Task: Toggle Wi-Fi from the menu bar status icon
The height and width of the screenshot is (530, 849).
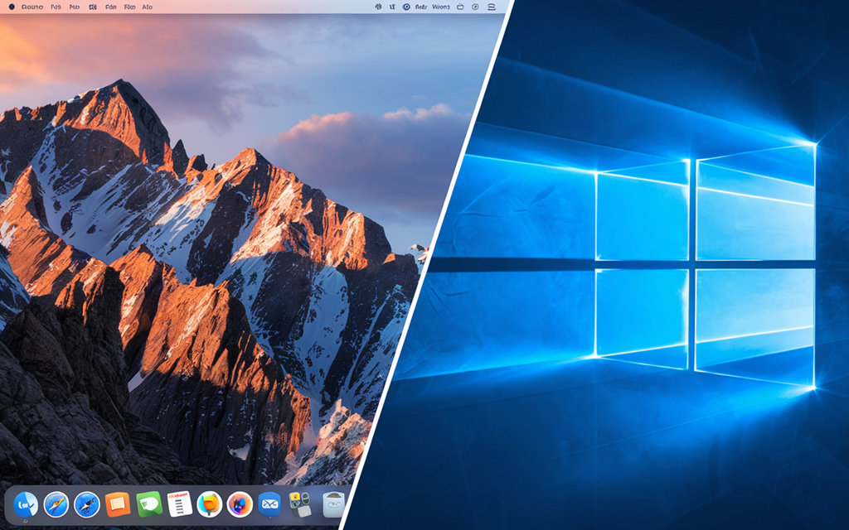Action: pyautogui.click(x=379, y=7)
